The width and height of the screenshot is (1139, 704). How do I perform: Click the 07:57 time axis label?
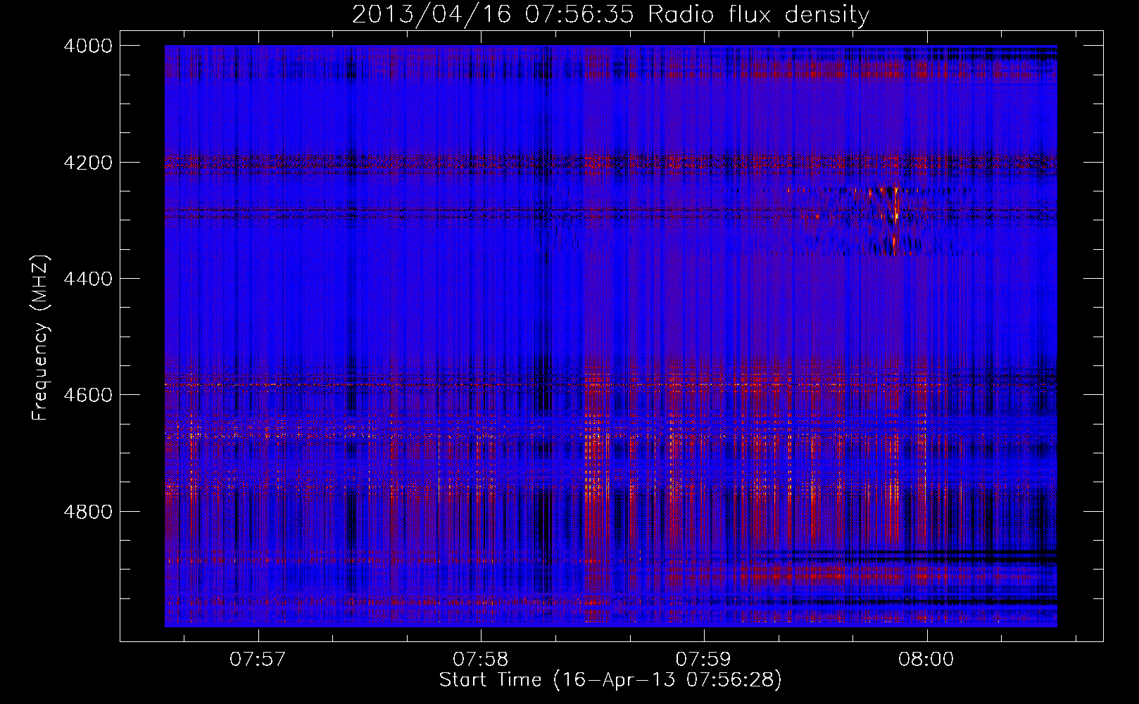[258, 660]
